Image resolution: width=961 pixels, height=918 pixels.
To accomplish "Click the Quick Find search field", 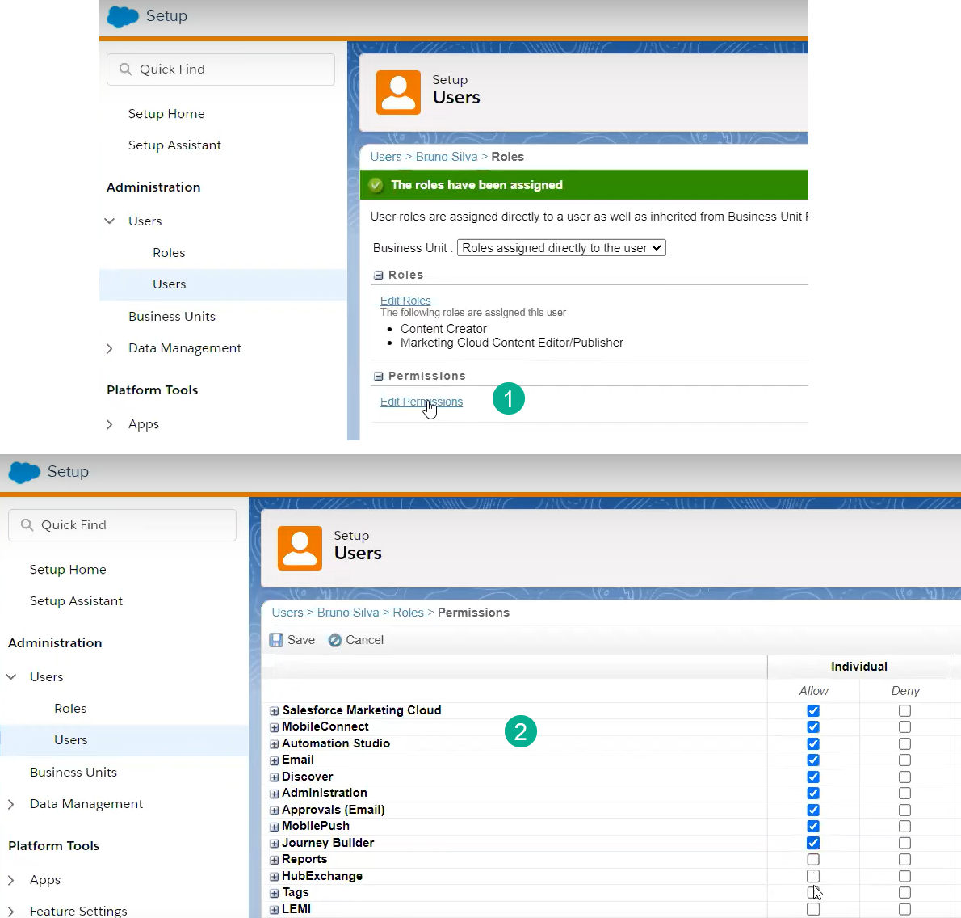I will click(121, 524).
